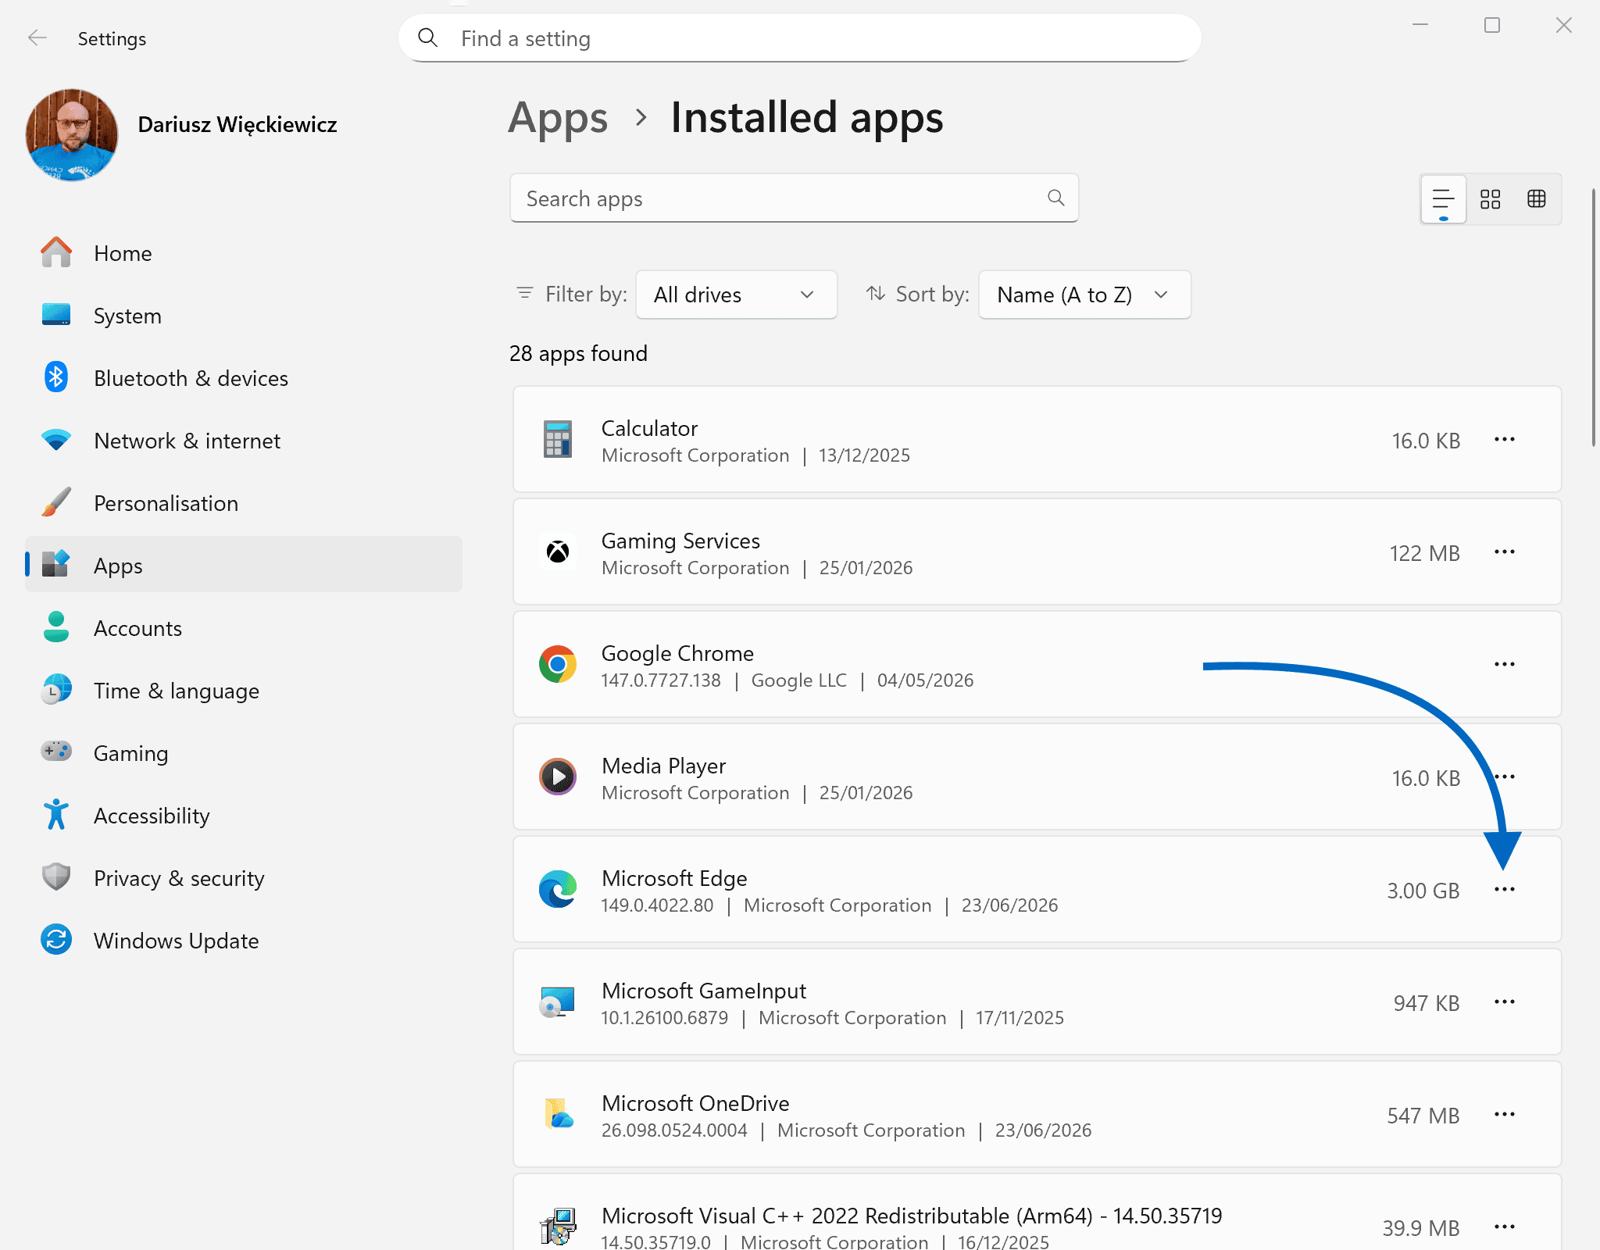Click the Time & language globe icon

tap(56, 690)
